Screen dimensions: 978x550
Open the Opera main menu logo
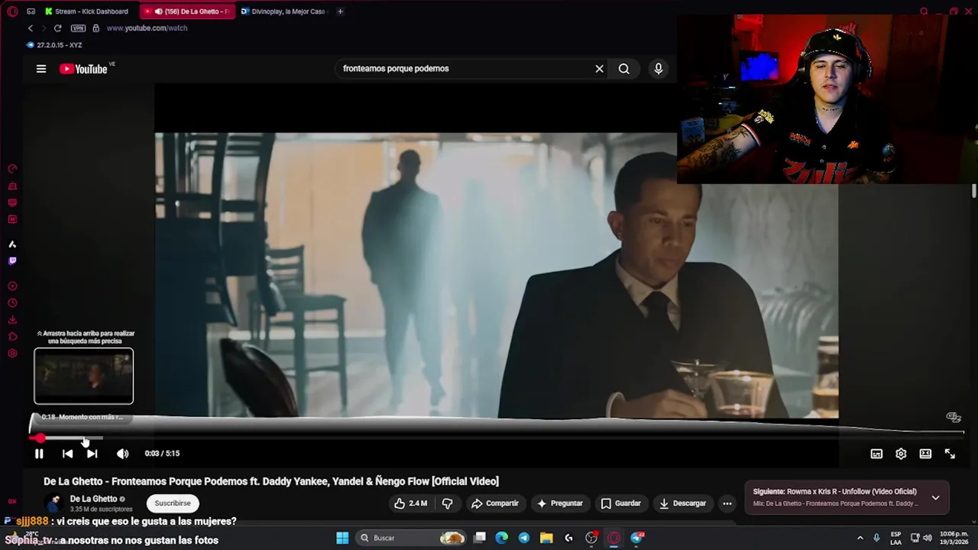12,11
